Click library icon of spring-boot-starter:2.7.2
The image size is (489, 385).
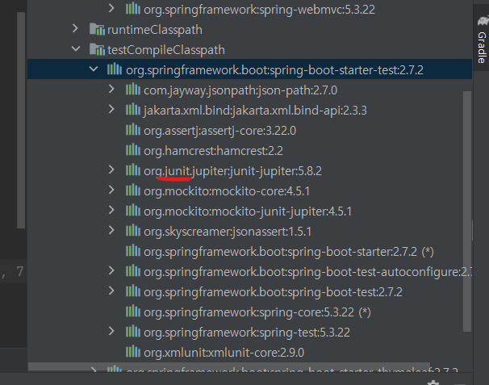(x=133, y=250)
